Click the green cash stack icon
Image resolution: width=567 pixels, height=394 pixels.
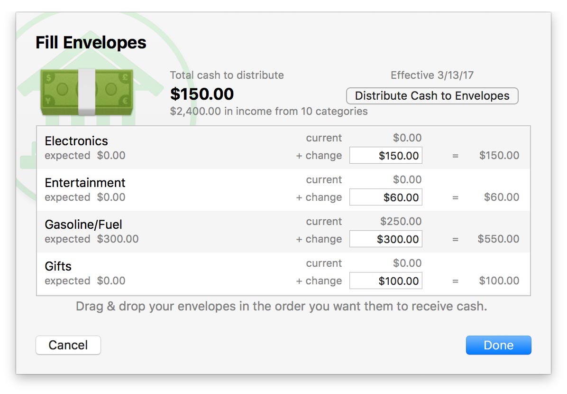click(86, 92)
